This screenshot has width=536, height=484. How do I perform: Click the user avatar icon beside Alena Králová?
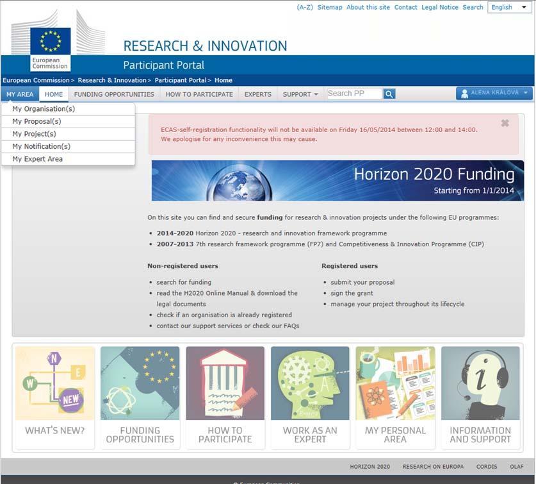[x=464, y=94]
